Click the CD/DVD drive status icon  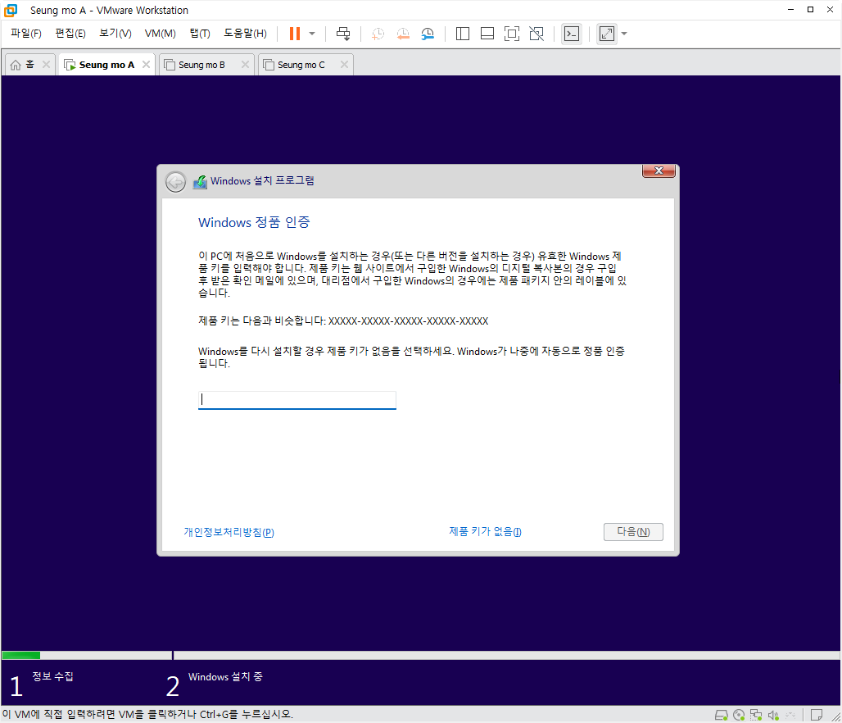pyautogui.click(x=739, y=715)
